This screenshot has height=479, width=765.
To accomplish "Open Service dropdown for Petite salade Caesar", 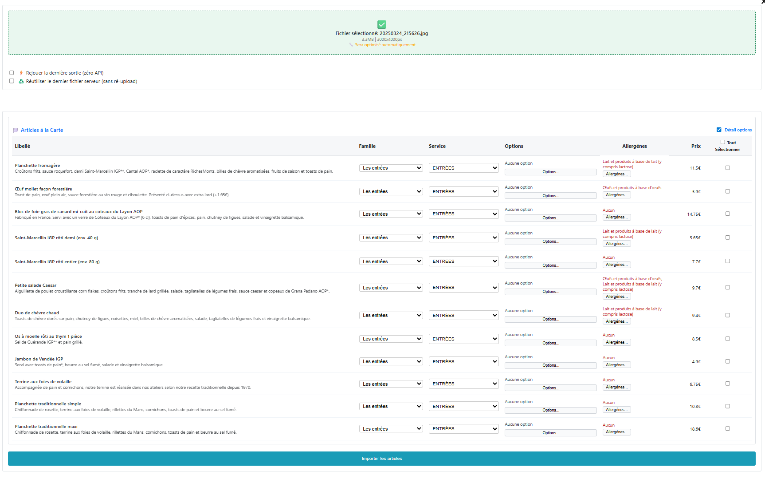I will 463,288.
